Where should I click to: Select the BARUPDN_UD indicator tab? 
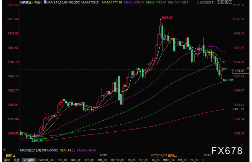point(45,160)
